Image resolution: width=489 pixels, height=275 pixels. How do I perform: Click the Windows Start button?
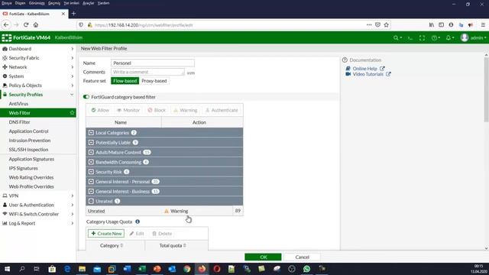tap(7, 269)
